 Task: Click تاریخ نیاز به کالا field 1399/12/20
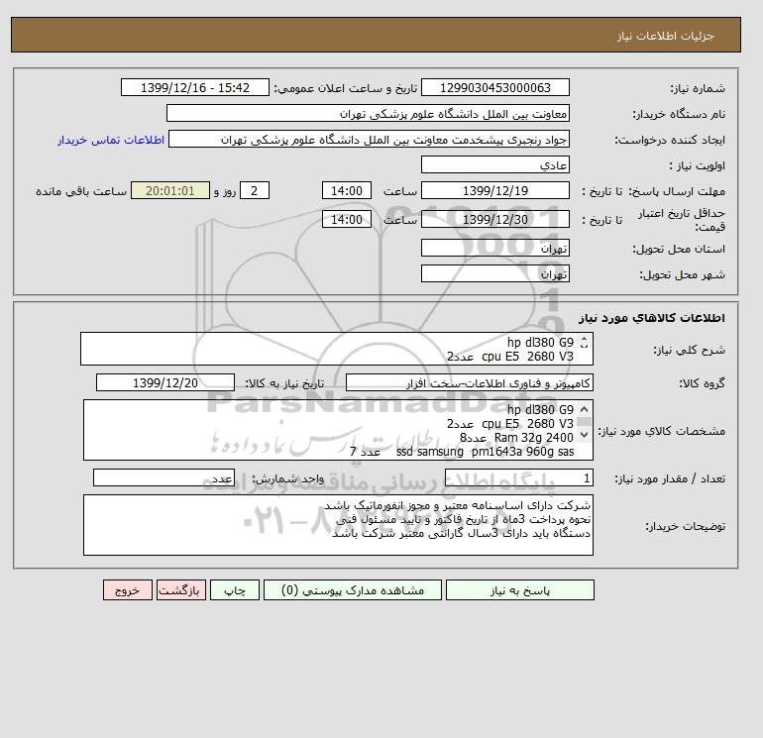tap(164, 382)
